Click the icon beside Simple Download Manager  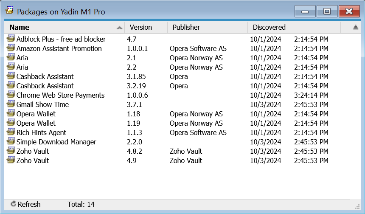tap(11, 141)
